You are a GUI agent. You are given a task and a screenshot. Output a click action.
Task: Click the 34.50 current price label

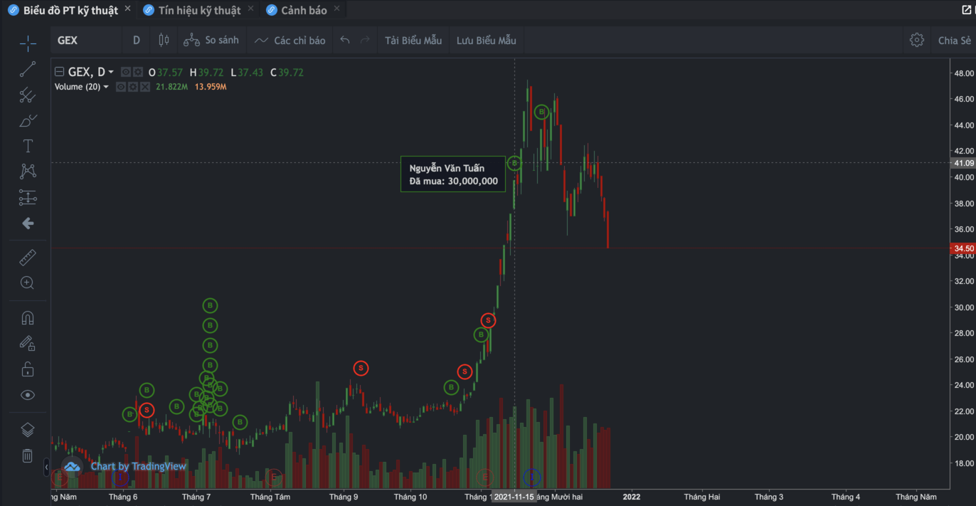click(x=962, y=248)
